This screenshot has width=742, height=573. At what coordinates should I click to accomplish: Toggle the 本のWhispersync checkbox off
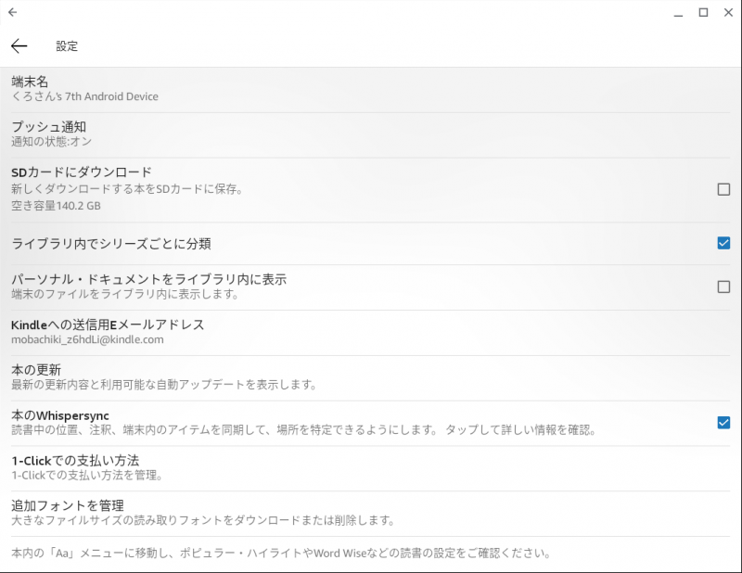(723, 423)
